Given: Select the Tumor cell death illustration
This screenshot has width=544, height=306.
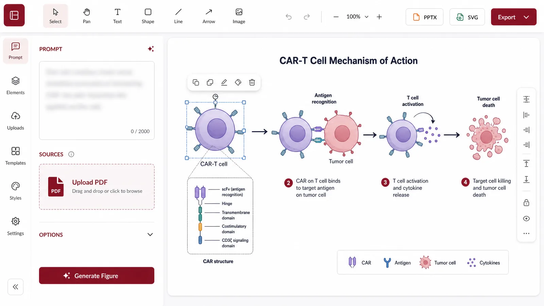Looking at the screenshot, I should click(x=488, y=137).
